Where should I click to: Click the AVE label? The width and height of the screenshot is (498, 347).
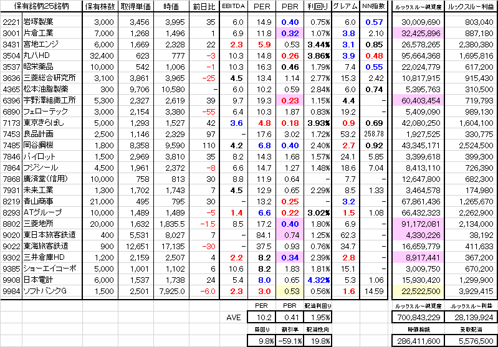234,318
